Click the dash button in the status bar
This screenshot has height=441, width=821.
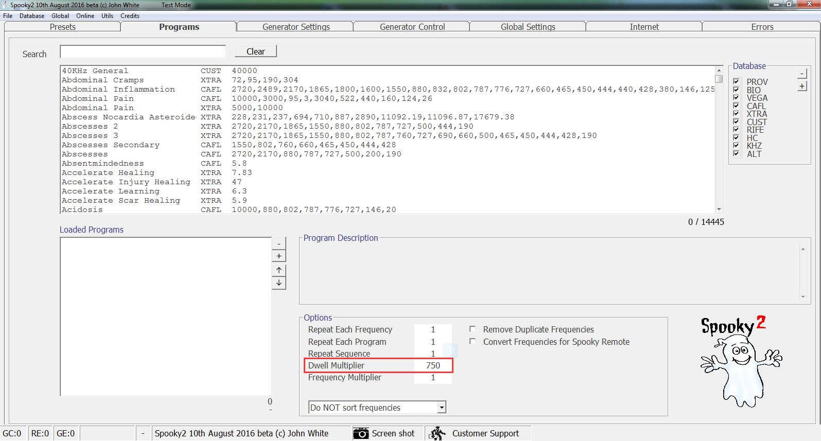(x=143, y=433)
